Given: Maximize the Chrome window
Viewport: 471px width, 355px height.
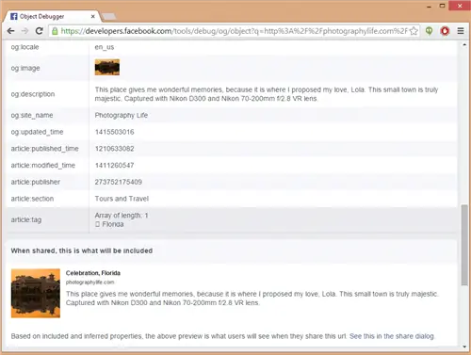Looking at the screenshot, I should coord(442,6).
